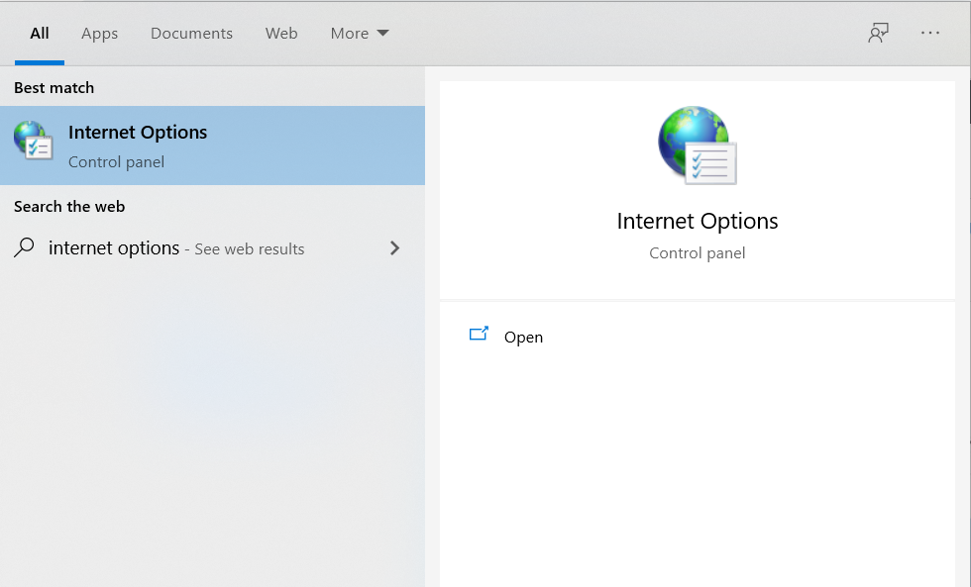Click the Internet Options heading in preview pane
This screenshot has height=587, width=971.
tap(698, 222)
